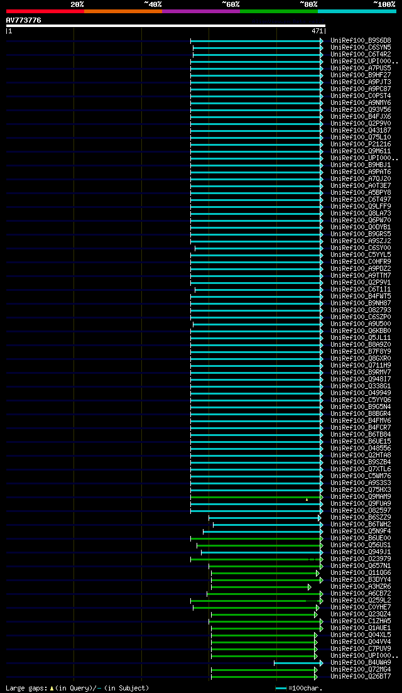Select hit UniRef100_C6T497
The image size is (402, 693).
(361, 199)
